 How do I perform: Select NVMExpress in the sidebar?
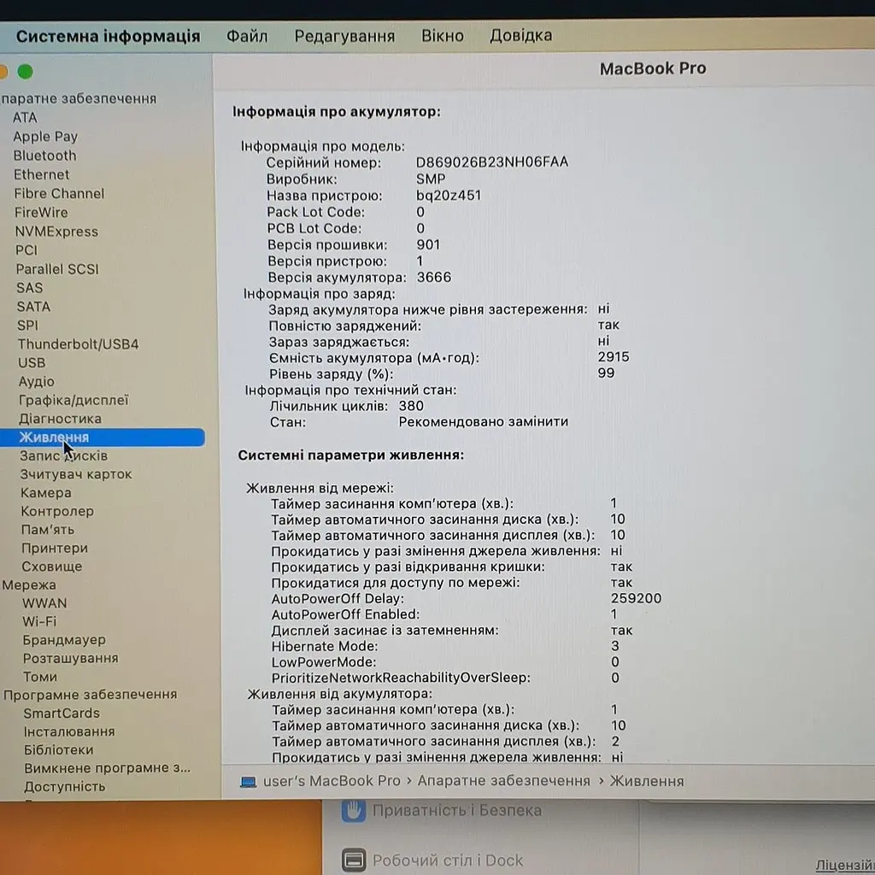pyautogui.click(x=56, y=231)
